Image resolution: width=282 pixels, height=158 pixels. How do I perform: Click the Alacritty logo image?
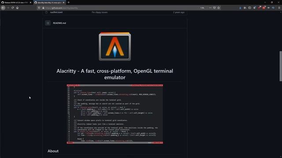115,47
